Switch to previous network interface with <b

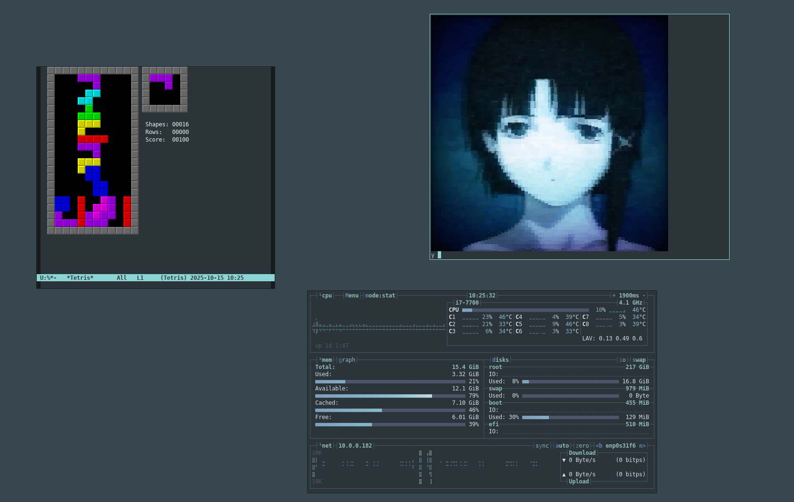(x=599, y=446)
